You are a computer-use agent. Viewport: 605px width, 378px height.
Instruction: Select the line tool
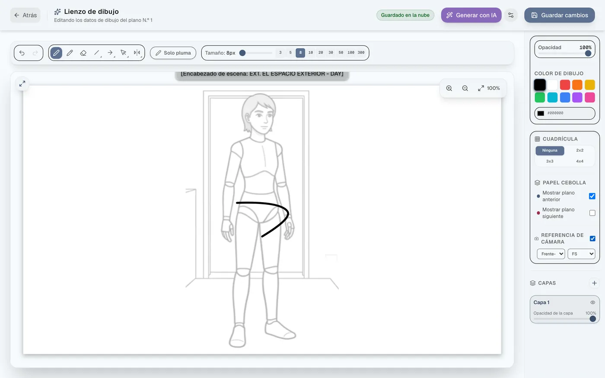tap(97, 53)
